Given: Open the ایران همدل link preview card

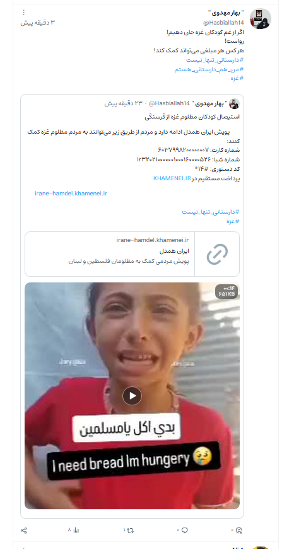Looking at the screenshot, I should click(132, 254).
